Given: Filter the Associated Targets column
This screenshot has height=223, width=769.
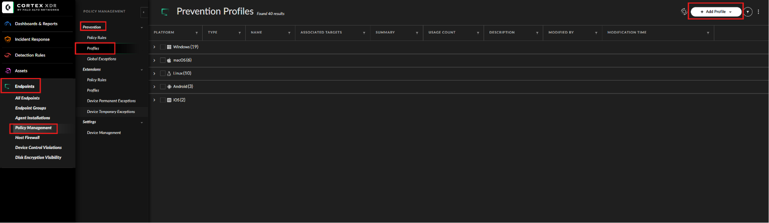Looking at the screenshot, I should (364, 32).
